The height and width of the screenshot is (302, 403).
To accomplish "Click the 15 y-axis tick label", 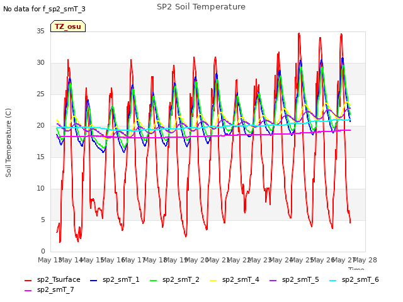I will tap(40, 157).
